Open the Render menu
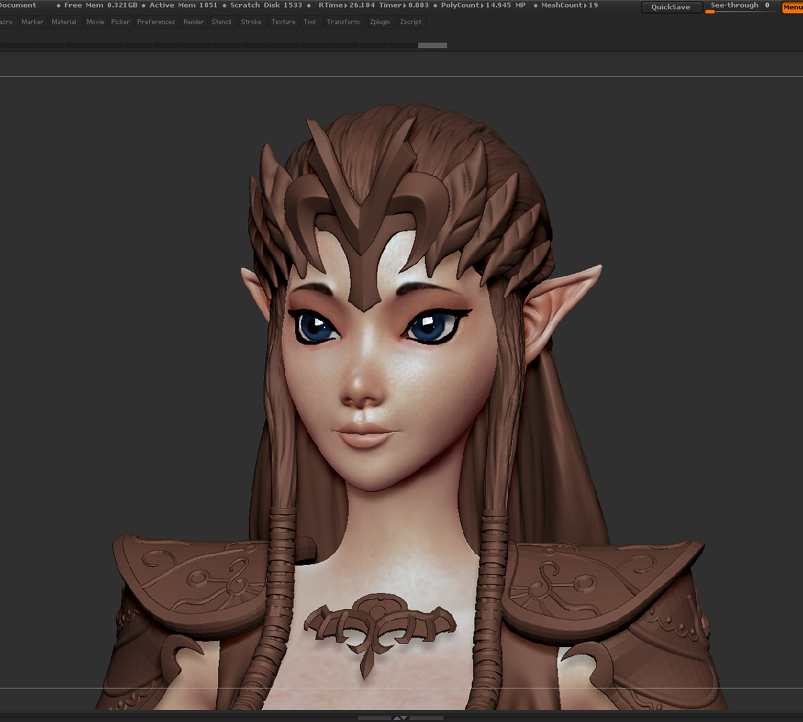 click(194, 22)
